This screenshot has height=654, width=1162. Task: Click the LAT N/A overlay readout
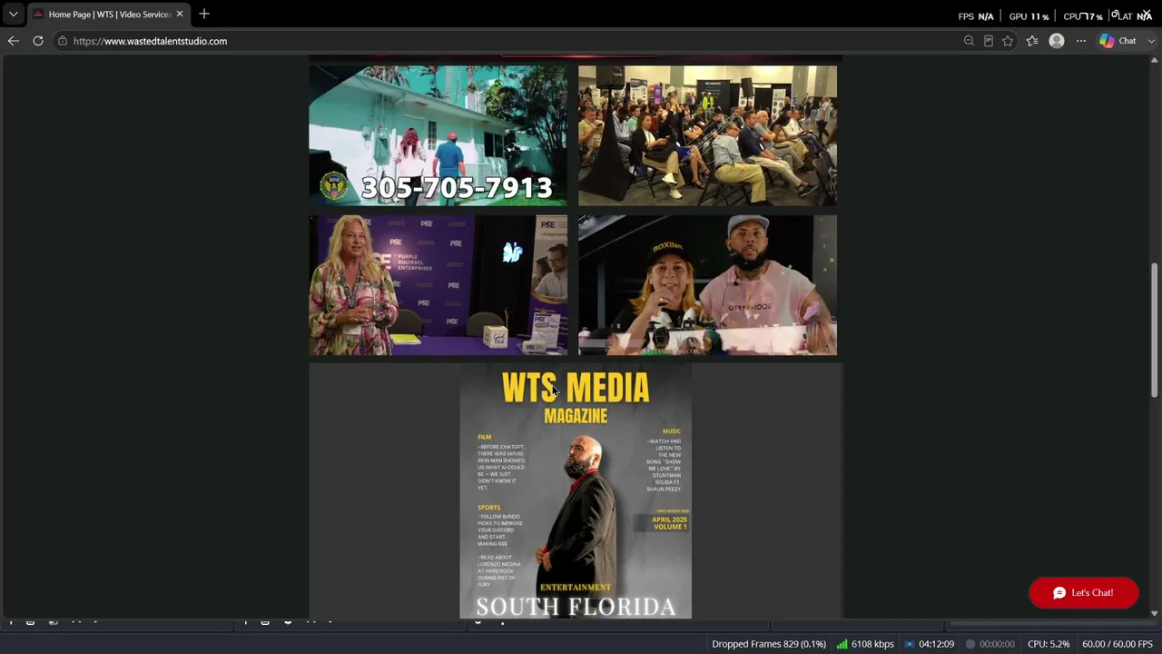point(1132,16)
